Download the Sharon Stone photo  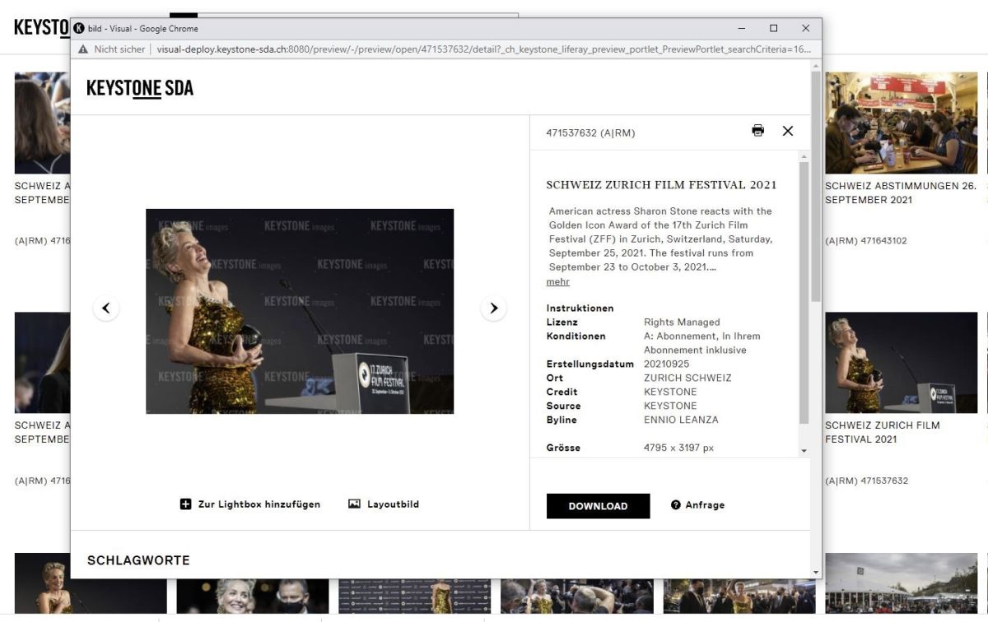pos(598,506)
